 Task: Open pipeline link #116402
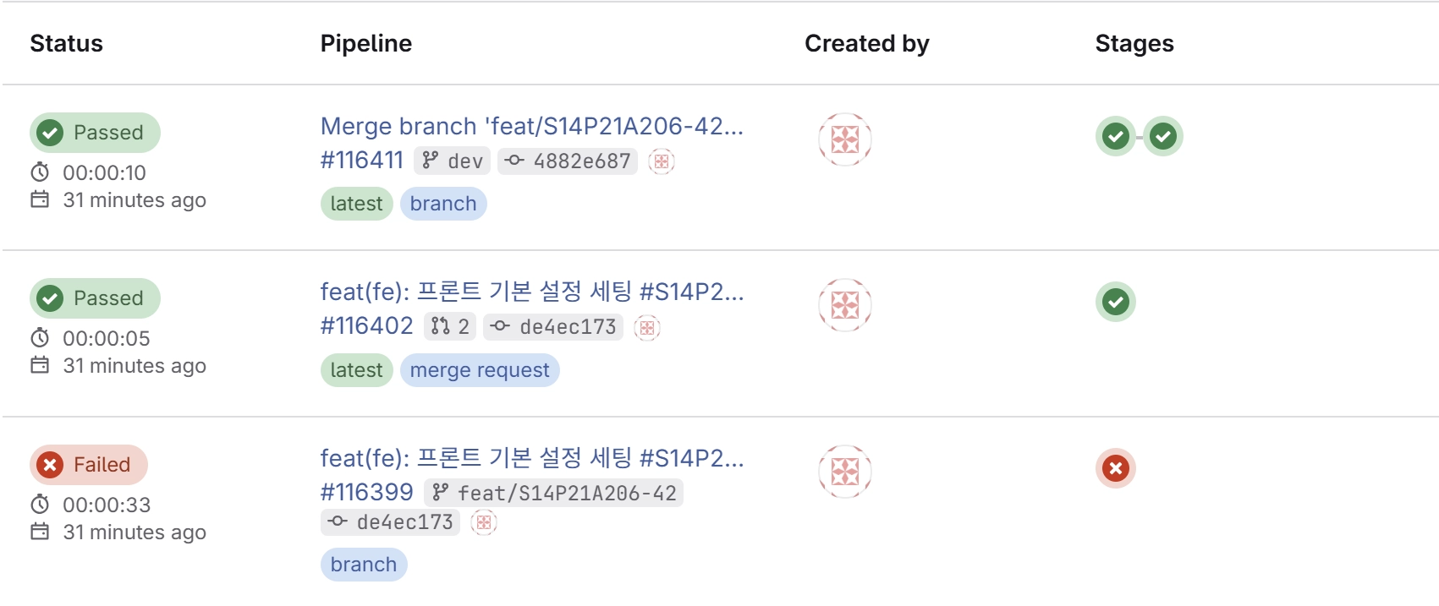coord(366,326)
